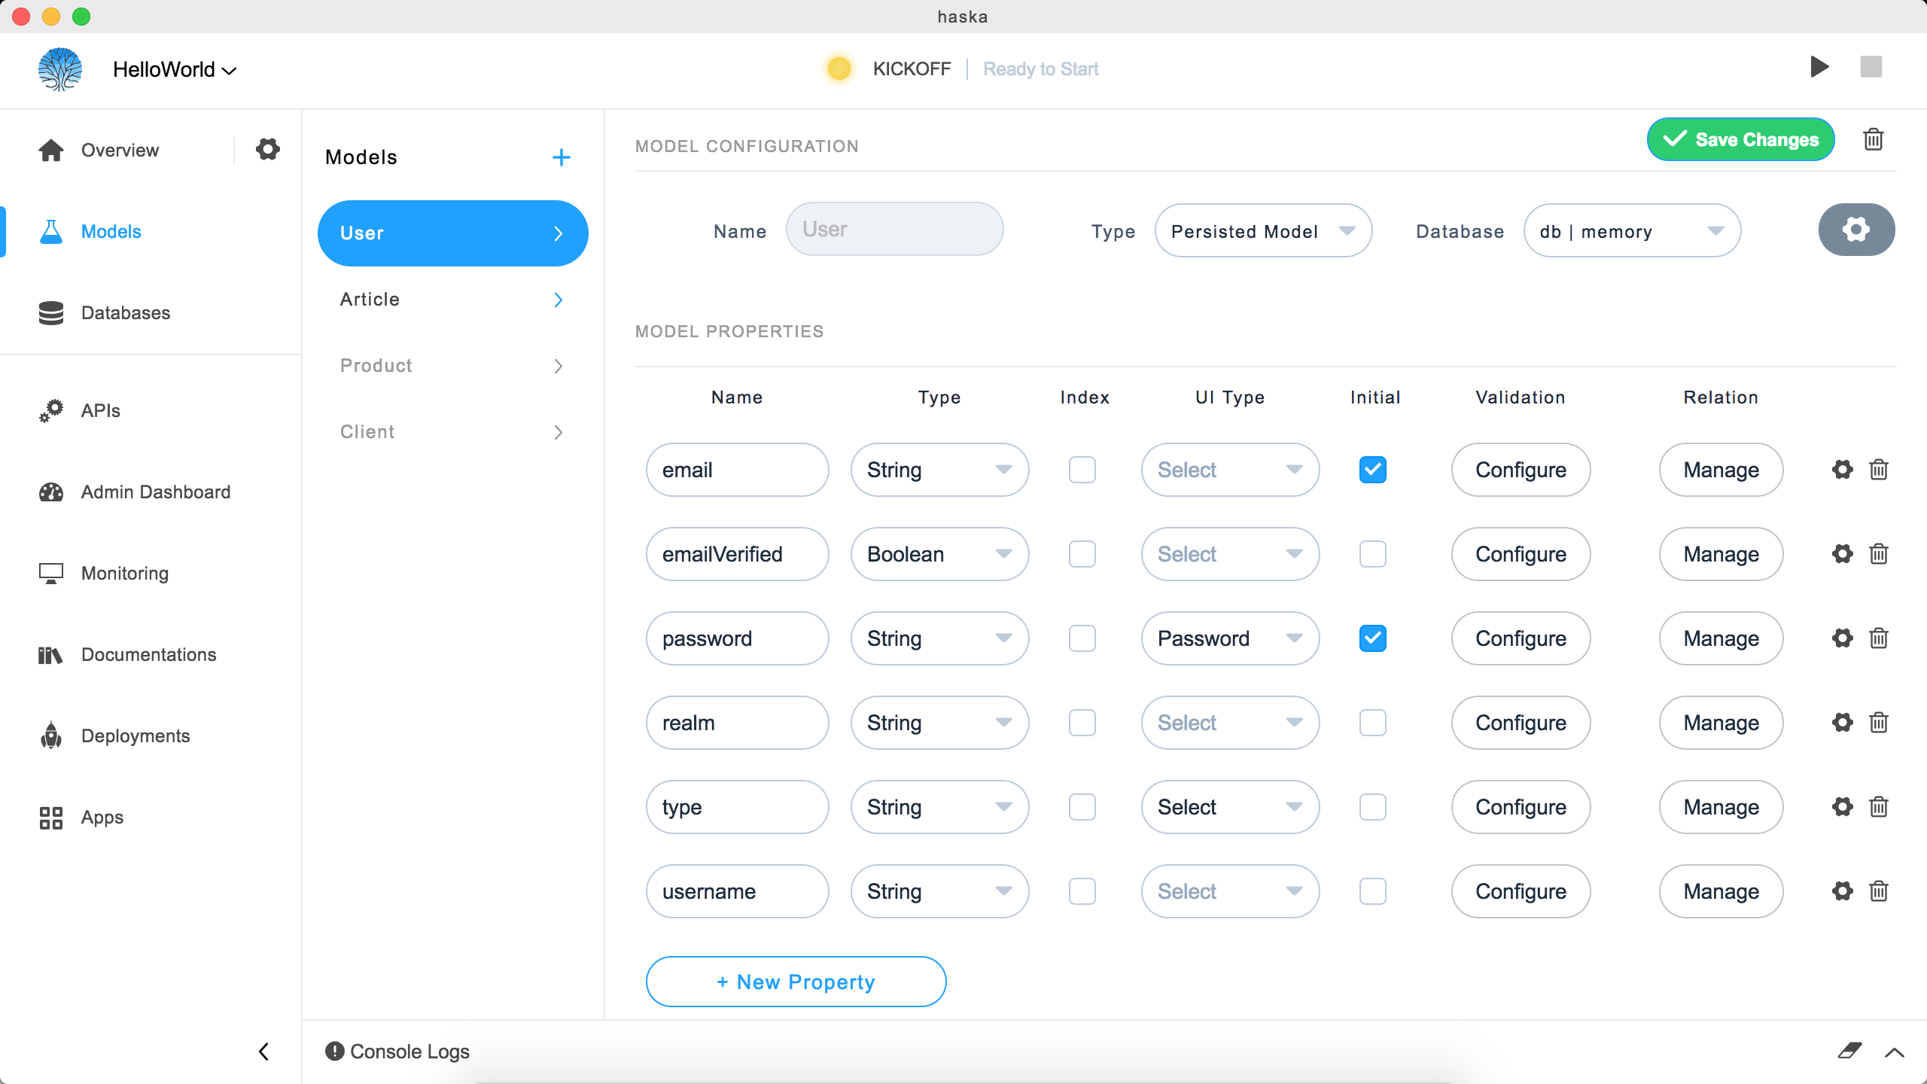The image size is (1927, 1084).
Task: Click Save Changes button
Action: coord(1740,140)
